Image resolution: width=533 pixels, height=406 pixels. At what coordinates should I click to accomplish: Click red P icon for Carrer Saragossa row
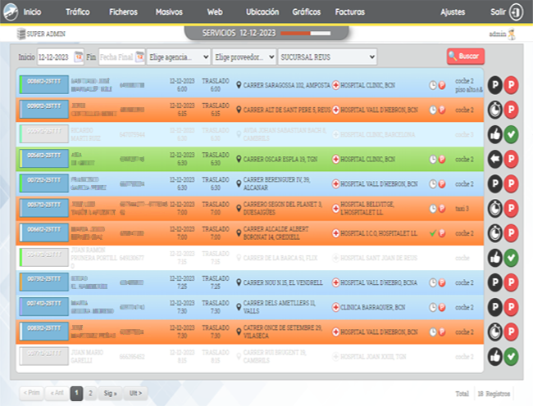coord(511,85)
